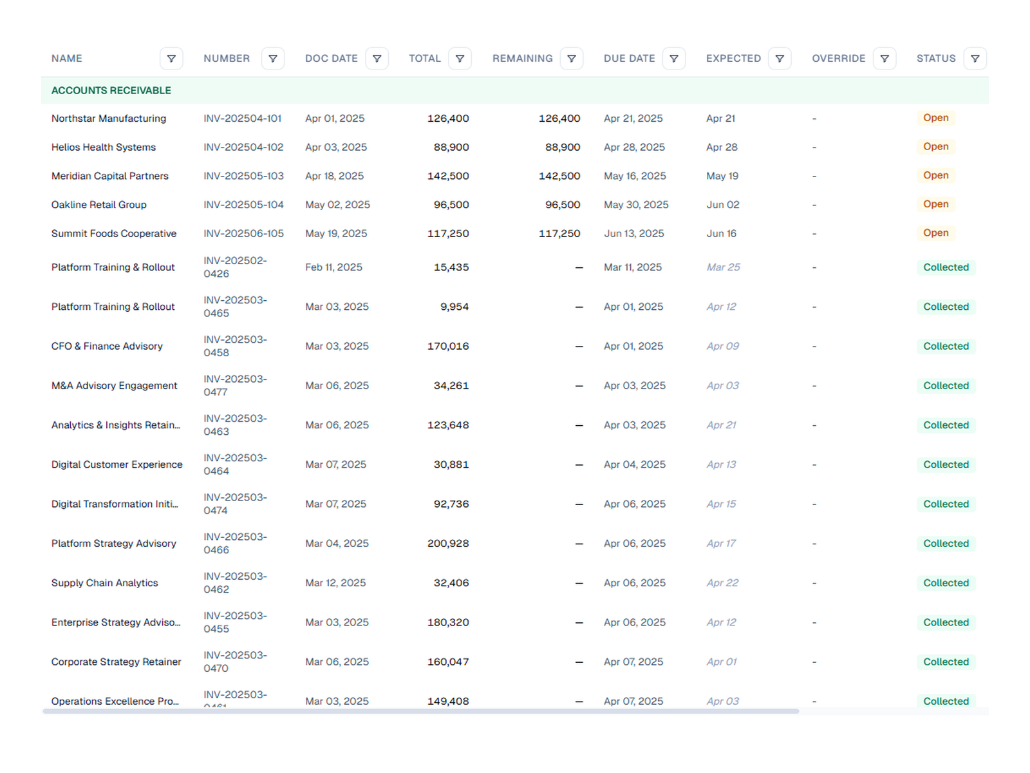Select the Collected badge for CFO & Finance Advisory

pyautogui.click(x=946, y=347)
